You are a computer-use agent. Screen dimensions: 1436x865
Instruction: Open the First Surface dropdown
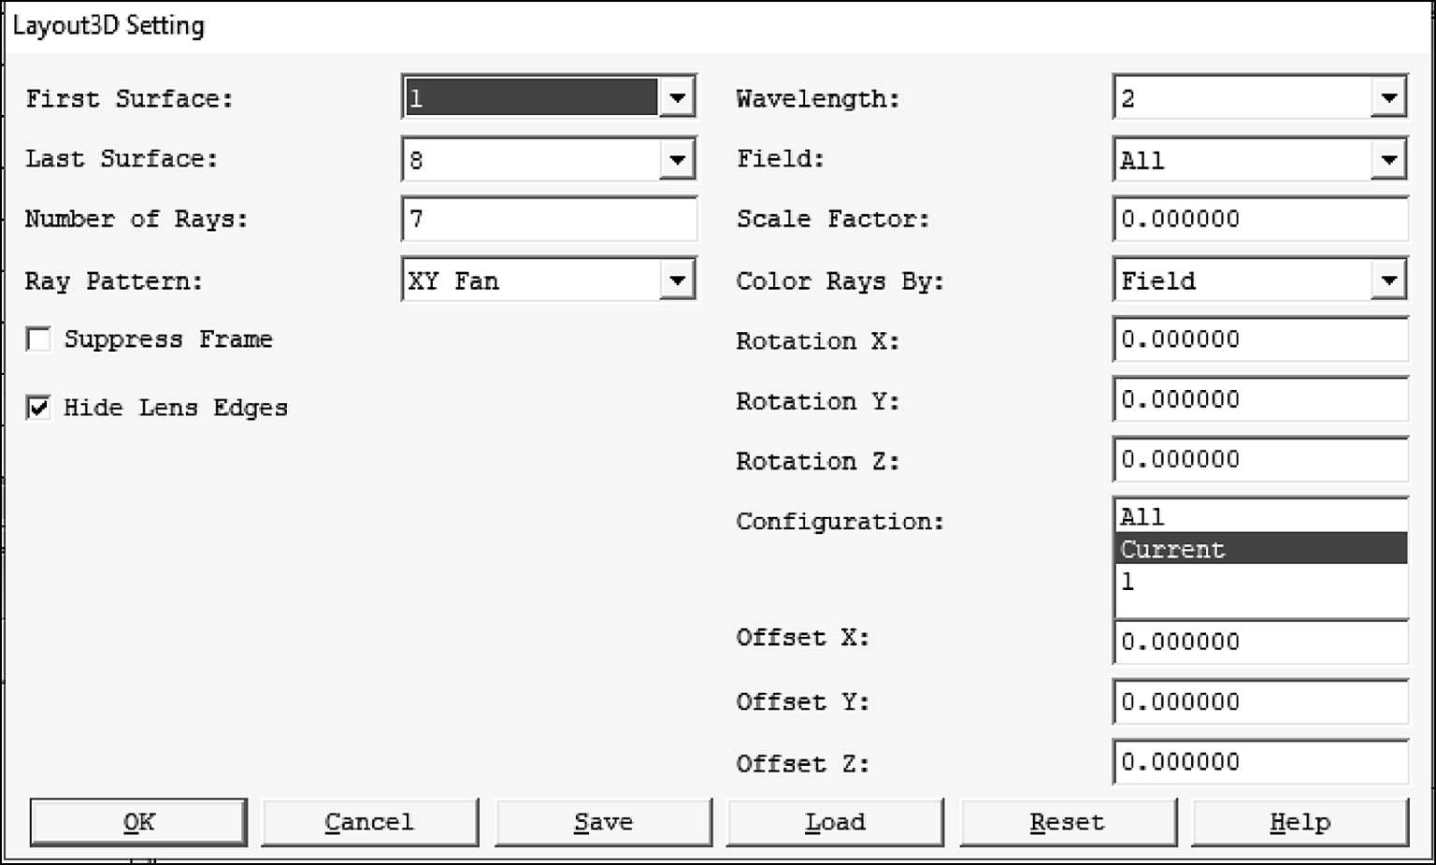coord(677,97)
